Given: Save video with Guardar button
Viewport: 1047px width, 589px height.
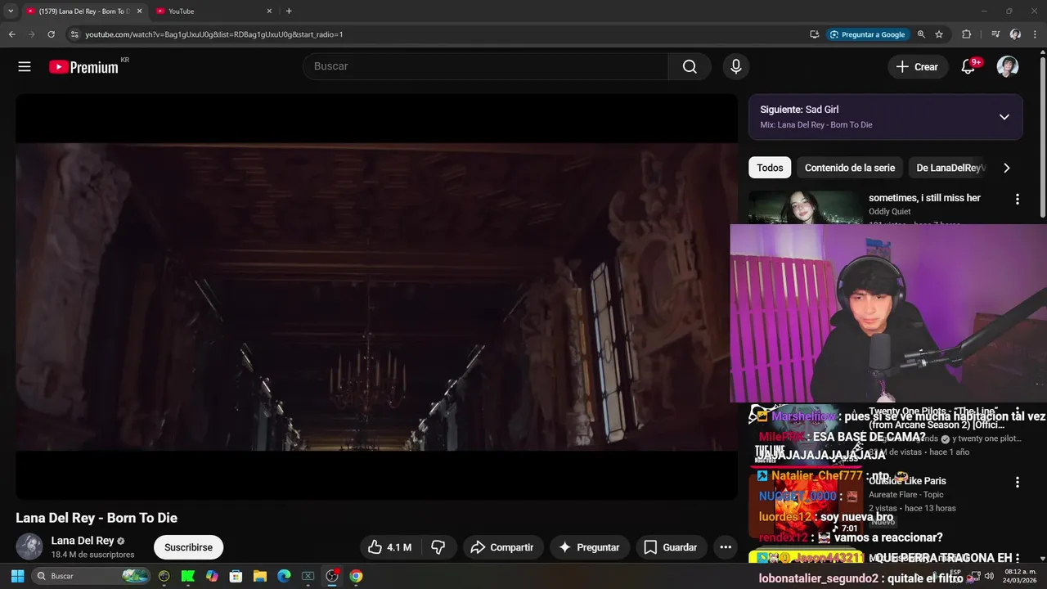Looking at the screenshot, I should pyautogui.click(x=671, y=547).
